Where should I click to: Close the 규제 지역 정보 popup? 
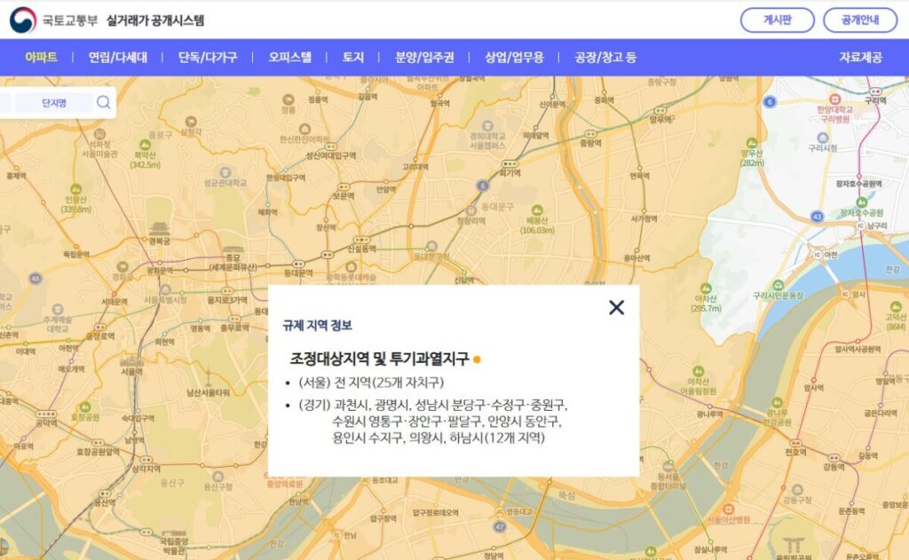coord(615,308)
